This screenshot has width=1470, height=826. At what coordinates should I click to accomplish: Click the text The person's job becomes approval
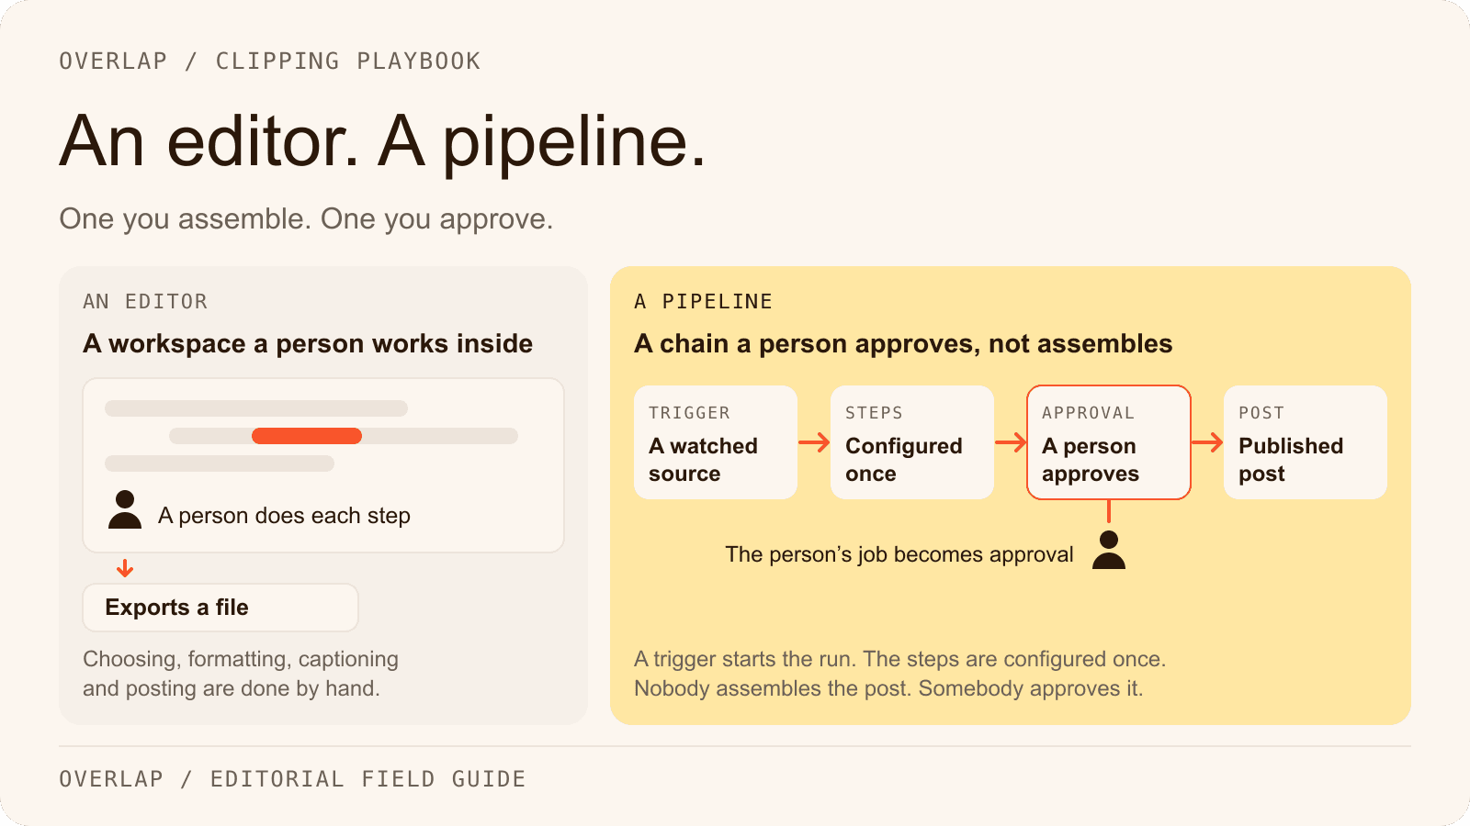pyautogui.click(x=899, y=554)
